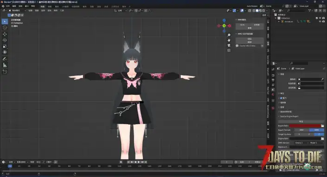This screenshot has width=327, height=177.
Task: Switch to rendered viewport shading
Action: point(263,10)
